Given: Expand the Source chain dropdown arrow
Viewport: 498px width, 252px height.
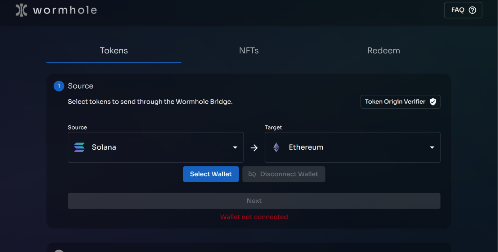Looking at the screenshot, I should coord(235,148).
